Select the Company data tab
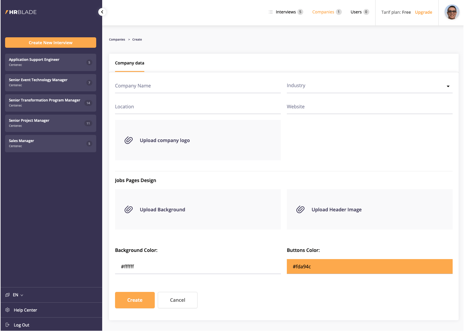464x331 pixels. 130,63
